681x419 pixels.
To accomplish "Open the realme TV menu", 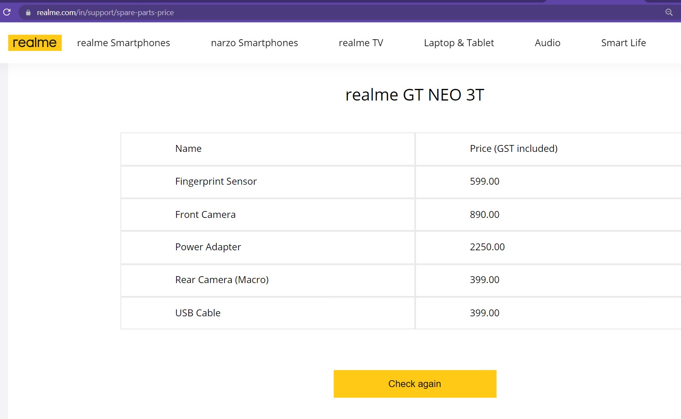I will coord(361,43).
